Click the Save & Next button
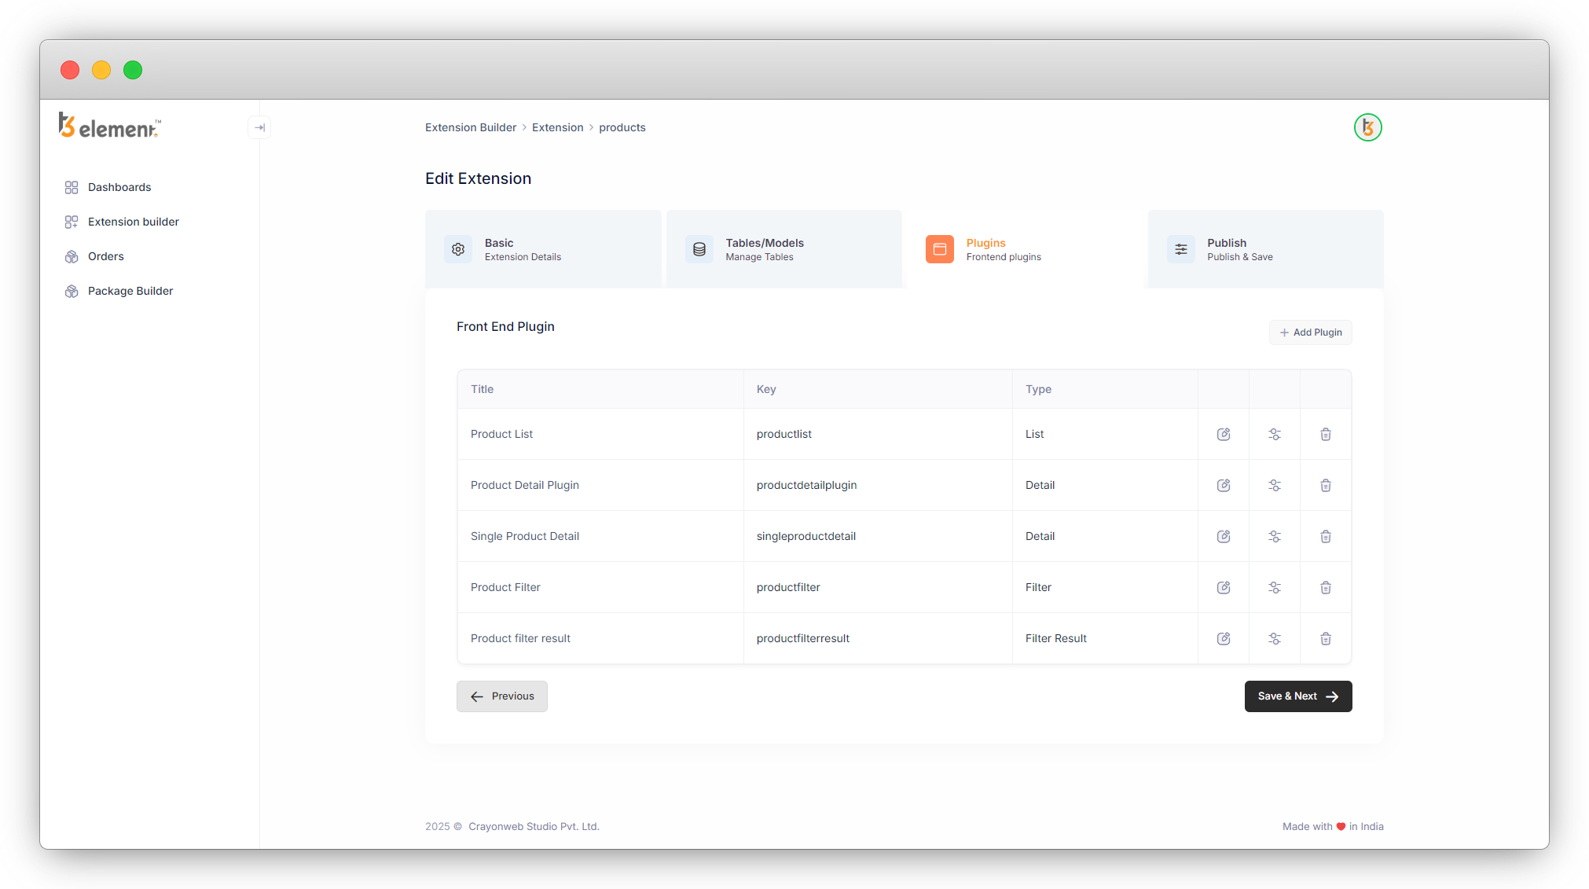 pos(1297,696)
